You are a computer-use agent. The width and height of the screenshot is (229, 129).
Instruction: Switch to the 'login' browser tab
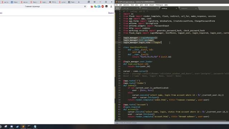pyautogui.click(x=43, y=2)
